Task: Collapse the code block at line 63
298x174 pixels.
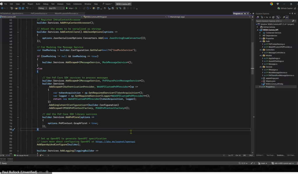Action: click(x=18, y=87)
